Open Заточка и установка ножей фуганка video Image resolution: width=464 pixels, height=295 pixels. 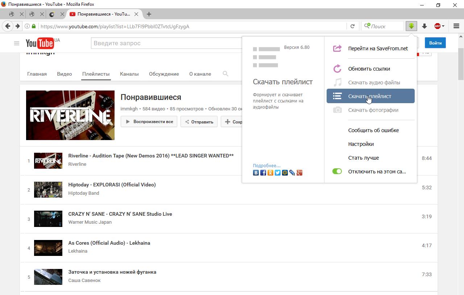112,272
